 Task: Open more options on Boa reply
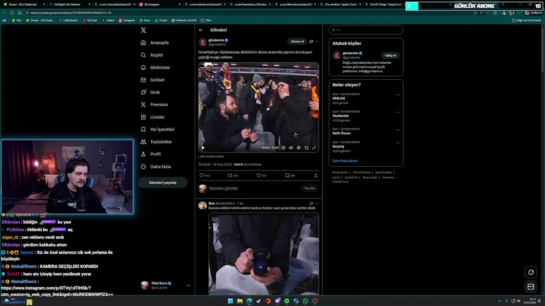pos(317,204)
